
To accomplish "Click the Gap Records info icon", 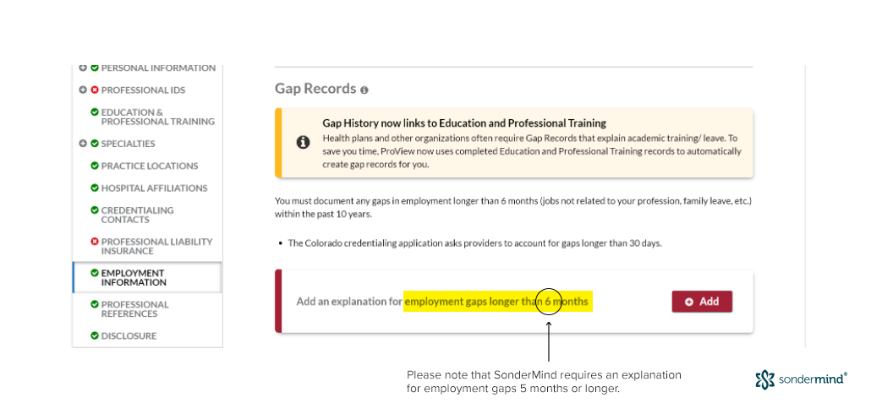I will click(x=364, y=90).
